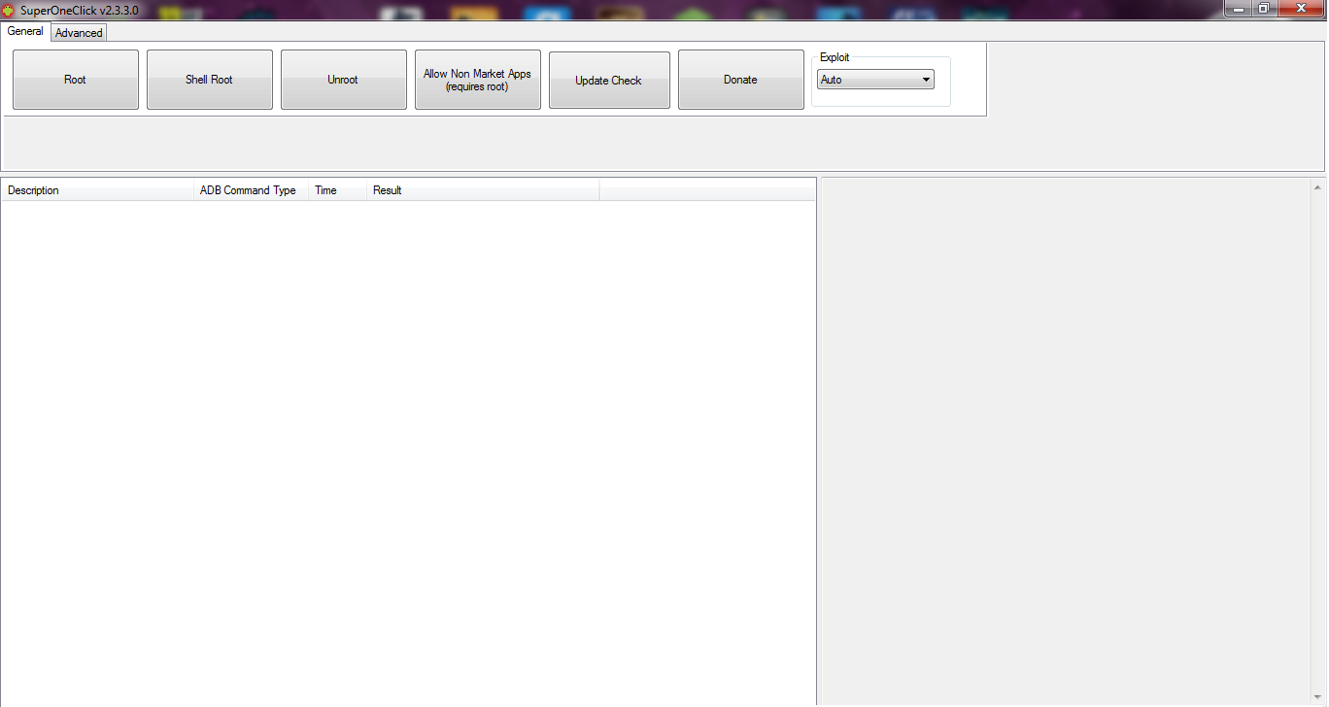Click the Donate button
Screen dimensions: 1329x707
[x=740, y=80]
